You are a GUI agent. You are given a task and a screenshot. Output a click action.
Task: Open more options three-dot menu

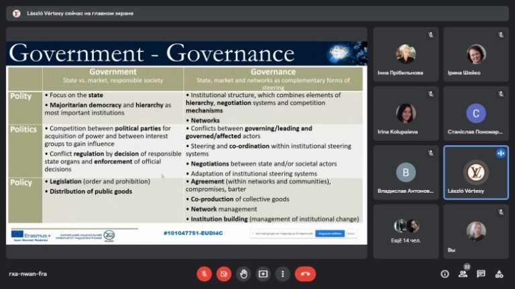(x=283, y=274)
